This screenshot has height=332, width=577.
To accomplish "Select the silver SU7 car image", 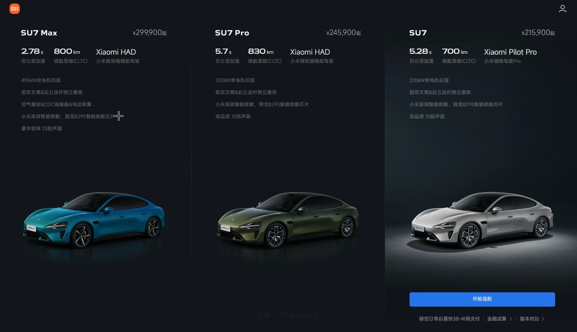I will [482, 220].
